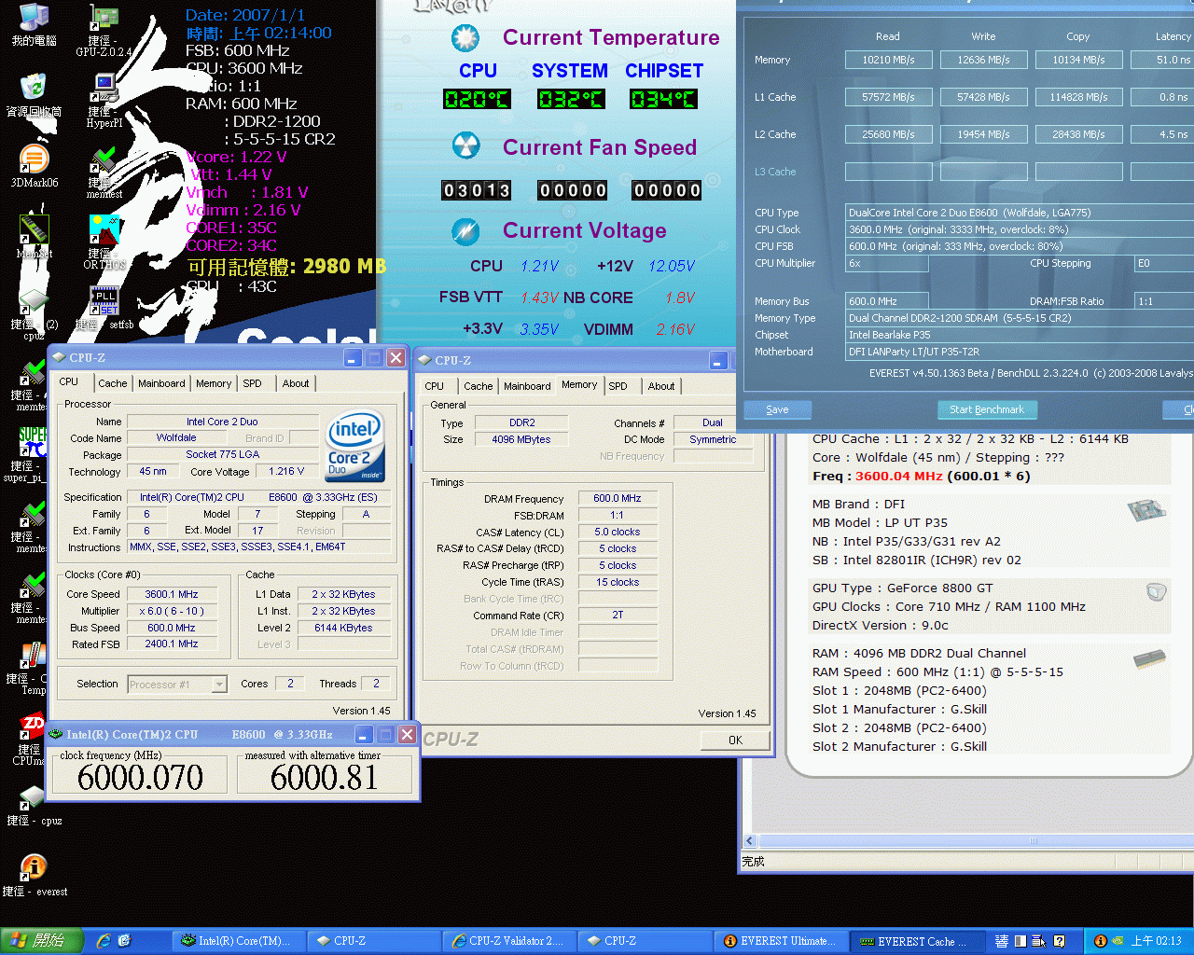Click the horizontal scrollbar left arrow in browser
Viewport: 1194px width, 955px height.
(749, 840)
